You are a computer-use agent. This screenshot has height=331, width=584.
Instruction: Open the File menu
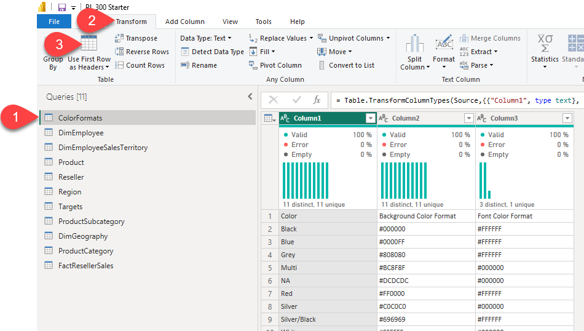tap(54, 22)
